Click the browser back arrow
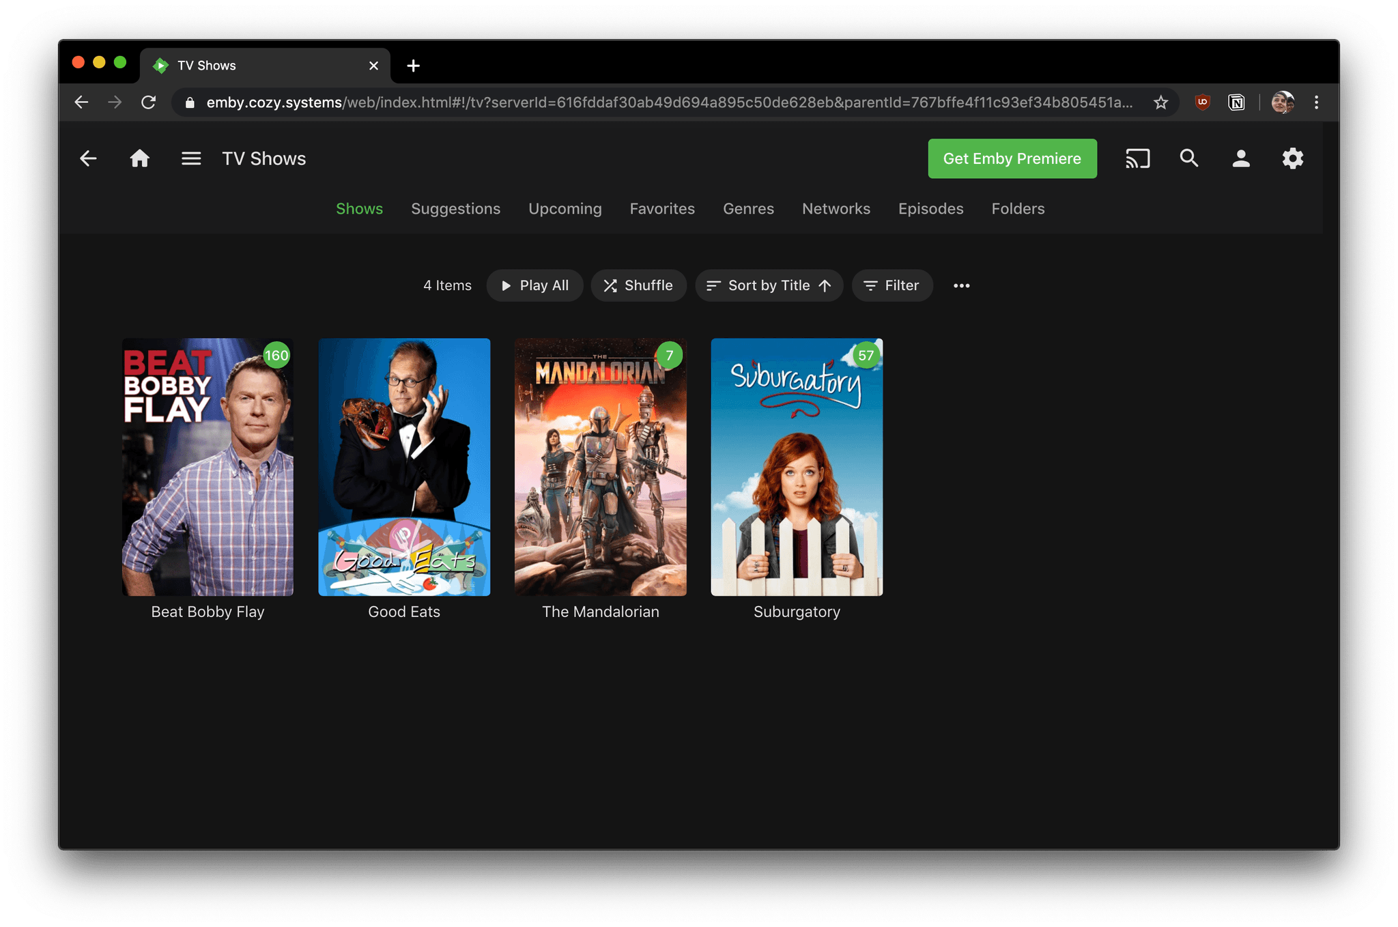 81,102
